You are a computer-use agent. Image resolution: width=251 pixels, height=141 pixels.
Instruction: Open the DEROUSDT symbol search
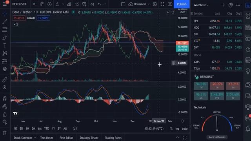(x=19, y=4)
